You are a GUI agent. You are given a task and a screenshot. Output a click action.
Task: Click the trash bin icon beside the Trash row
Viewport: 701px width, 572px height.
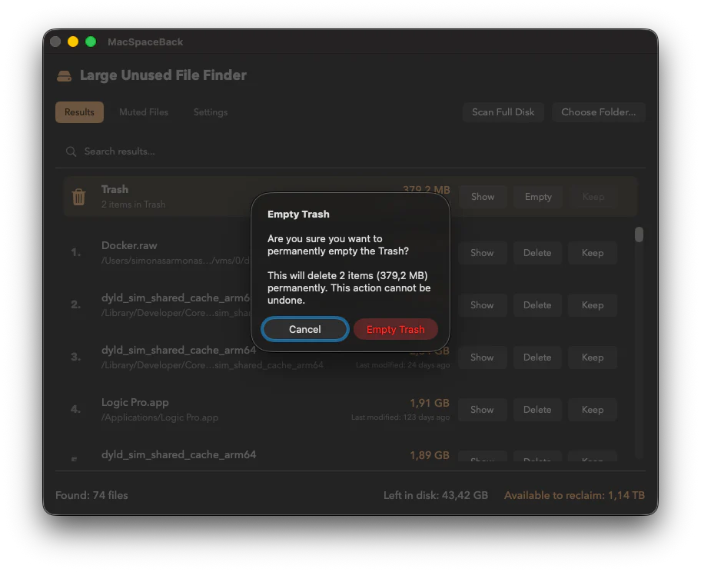[77, 197]
